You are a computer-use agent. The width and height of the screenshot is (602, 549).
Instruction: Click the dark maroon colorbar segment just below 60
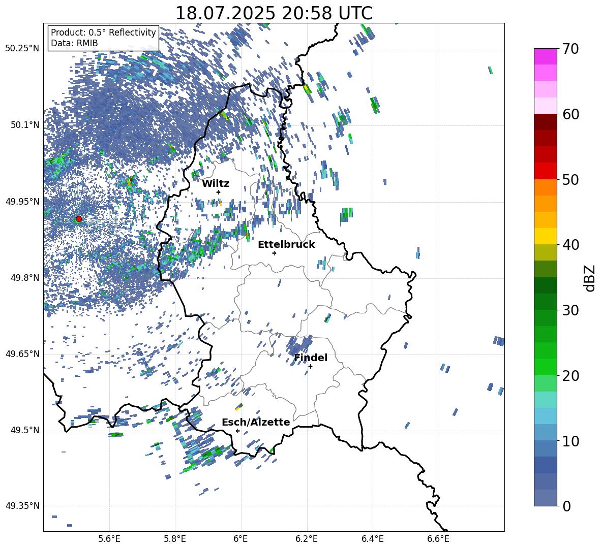(545, 122)
